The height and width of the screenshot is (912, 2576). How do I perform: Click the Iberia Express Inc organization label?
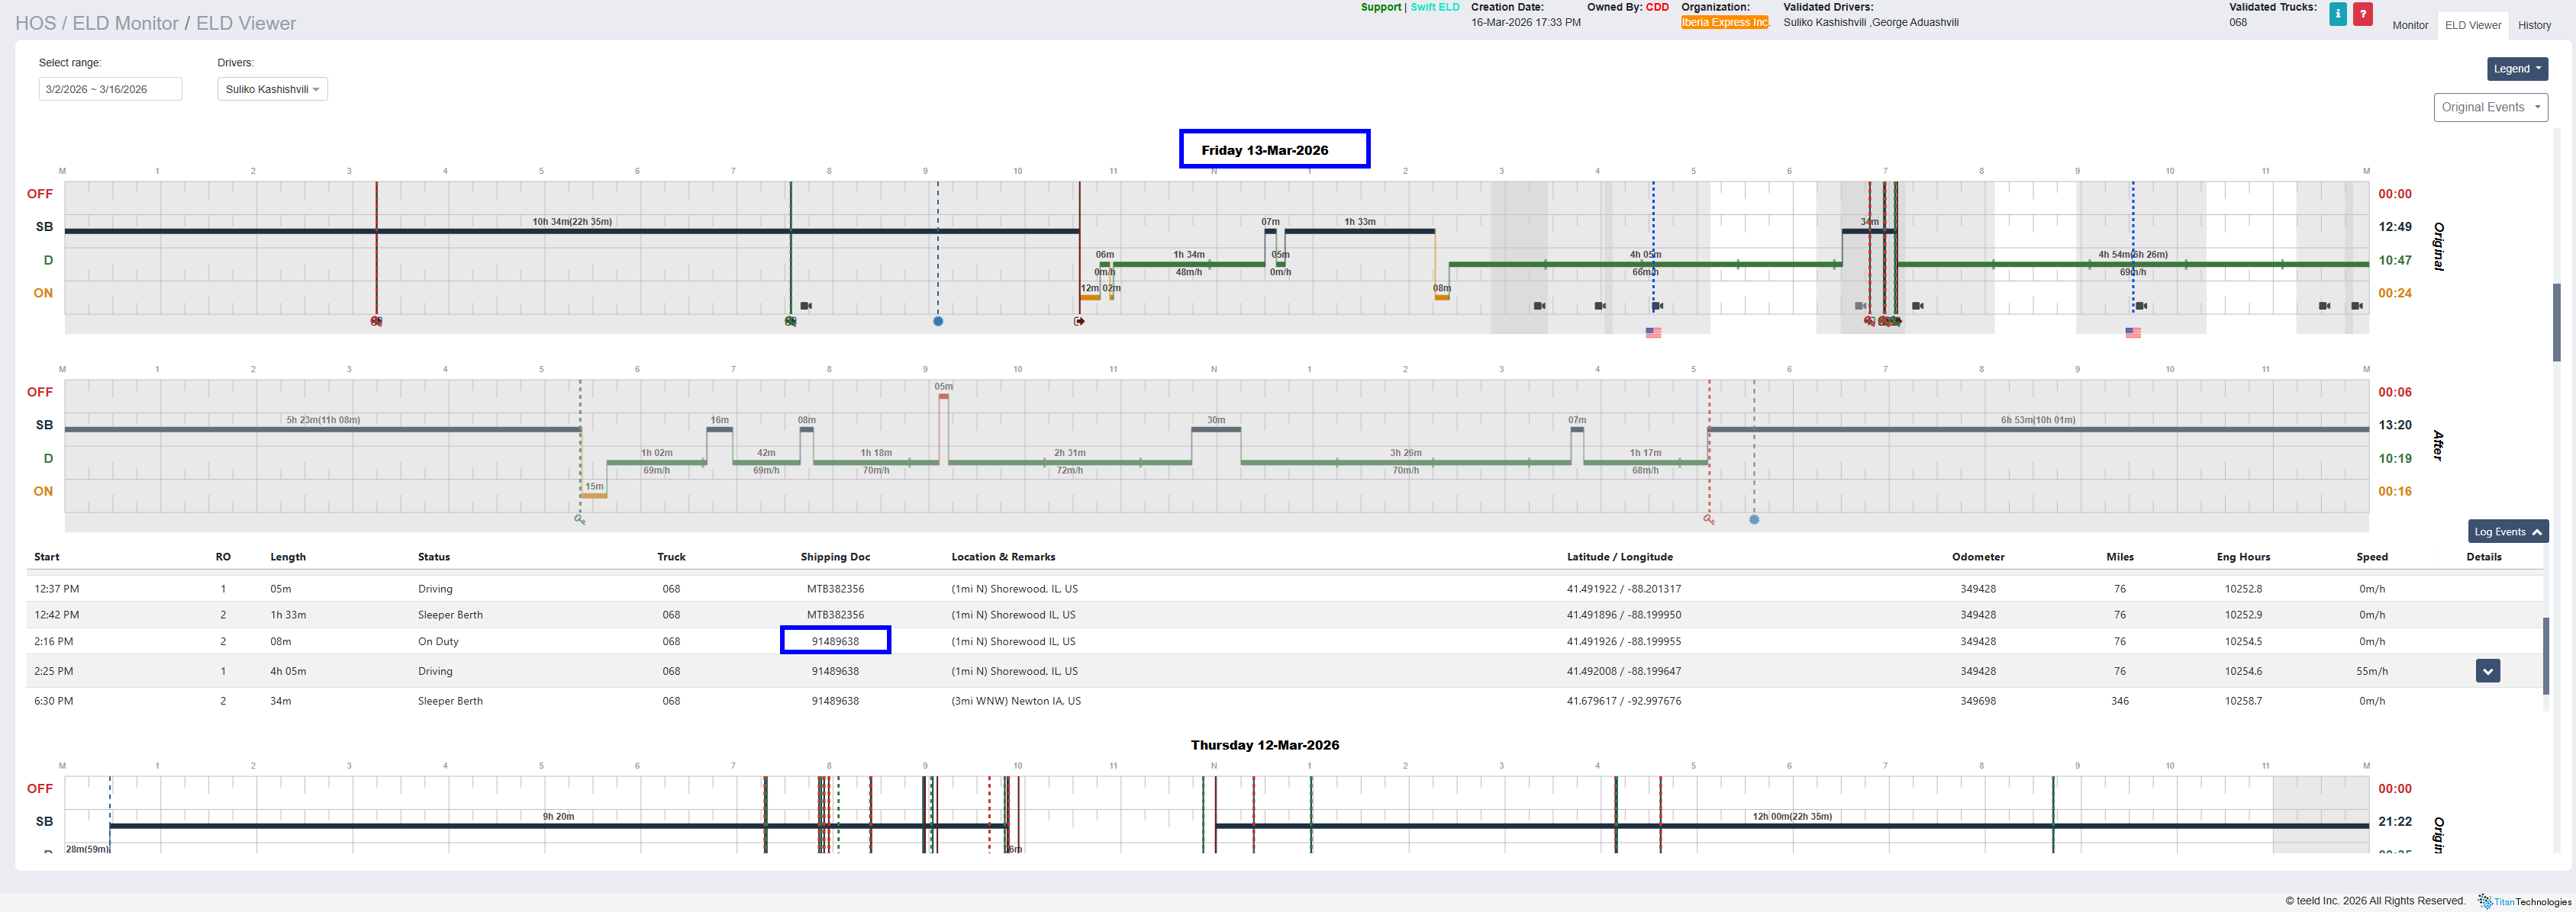(x=1724, y=22)
